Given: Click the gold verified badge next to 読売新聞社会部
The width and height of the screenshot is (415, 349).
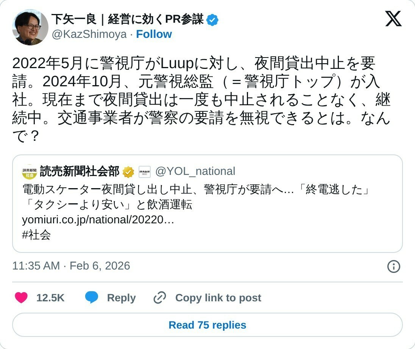Looking at the screenshot, I should [129, 172].
